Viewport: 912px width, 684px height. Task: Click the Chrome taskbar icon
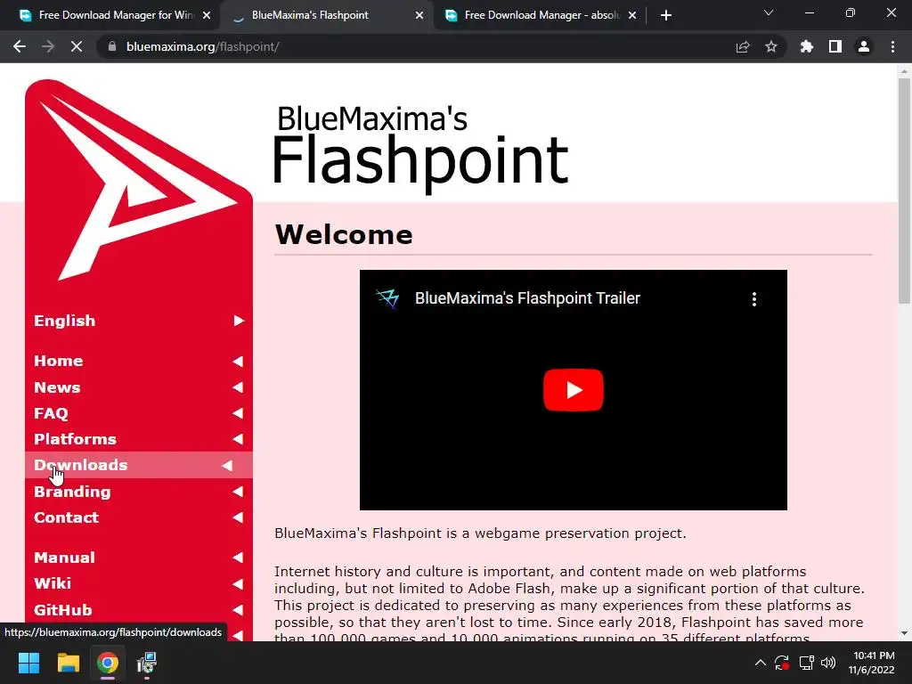coord(108,663)
